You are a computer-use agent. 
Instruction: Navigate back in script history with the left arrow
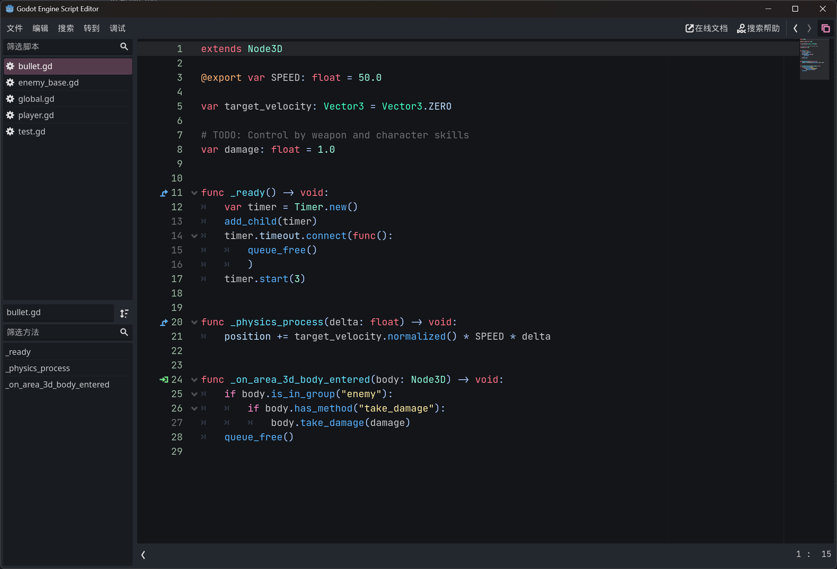tap(795, 28)
